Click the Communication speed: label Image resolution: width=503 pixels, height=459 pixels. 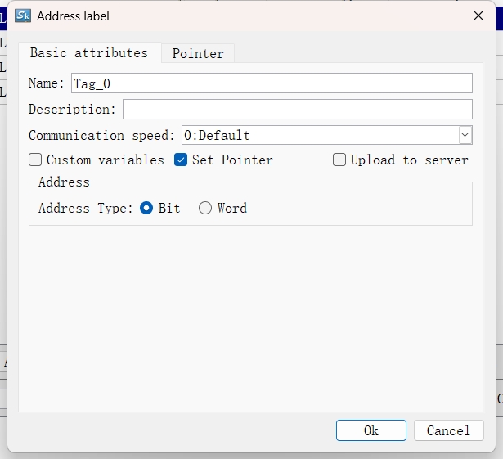(101, 136)
